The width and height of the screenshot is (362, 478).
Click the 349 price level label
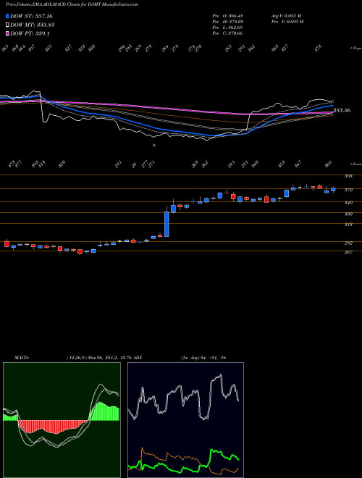tap(348, 203)
